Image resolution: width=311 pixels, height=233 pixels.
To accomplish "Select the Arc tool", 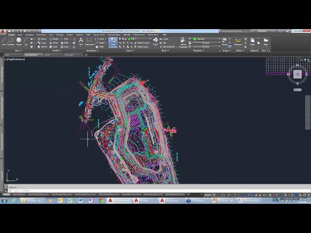I will coord(26,42).
